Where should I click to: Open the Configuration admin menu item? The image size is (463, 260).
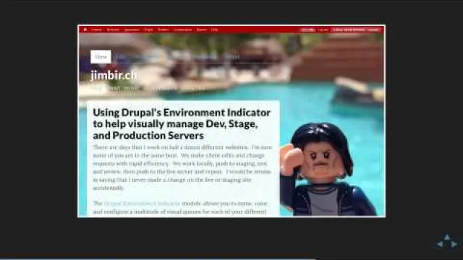click(183, 30)
